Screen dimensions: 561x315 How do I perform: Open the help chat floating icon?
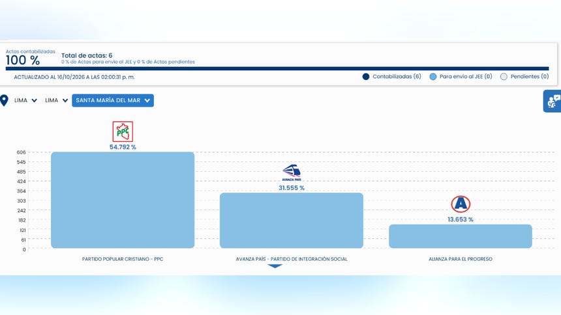(553, 101)
